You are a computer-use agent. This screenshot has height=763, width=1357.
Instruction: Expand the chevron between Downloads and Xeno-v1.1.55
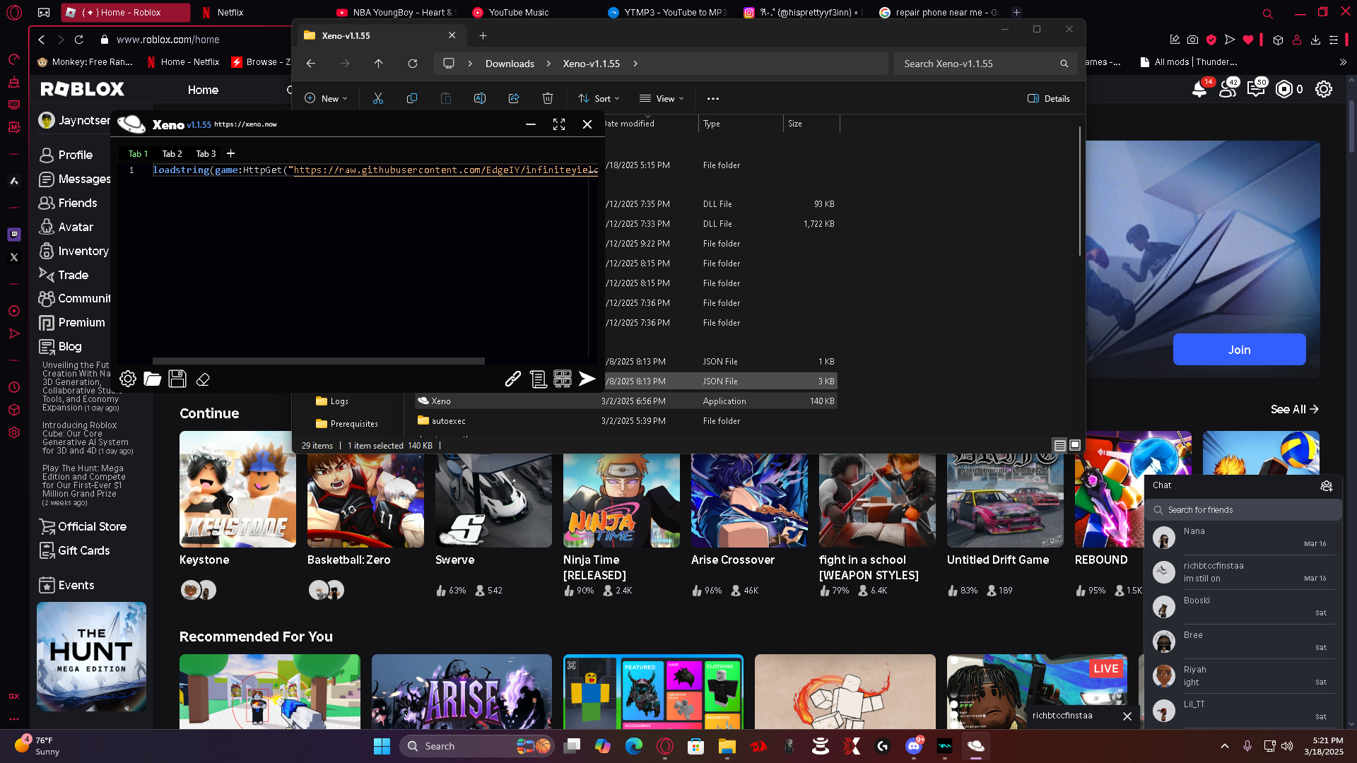[x=548, y=64]
